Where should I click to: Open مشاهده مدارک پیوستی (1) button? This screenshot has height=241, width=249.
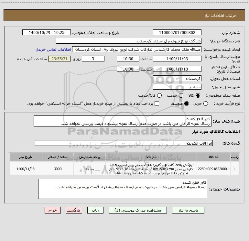[138, 210]
